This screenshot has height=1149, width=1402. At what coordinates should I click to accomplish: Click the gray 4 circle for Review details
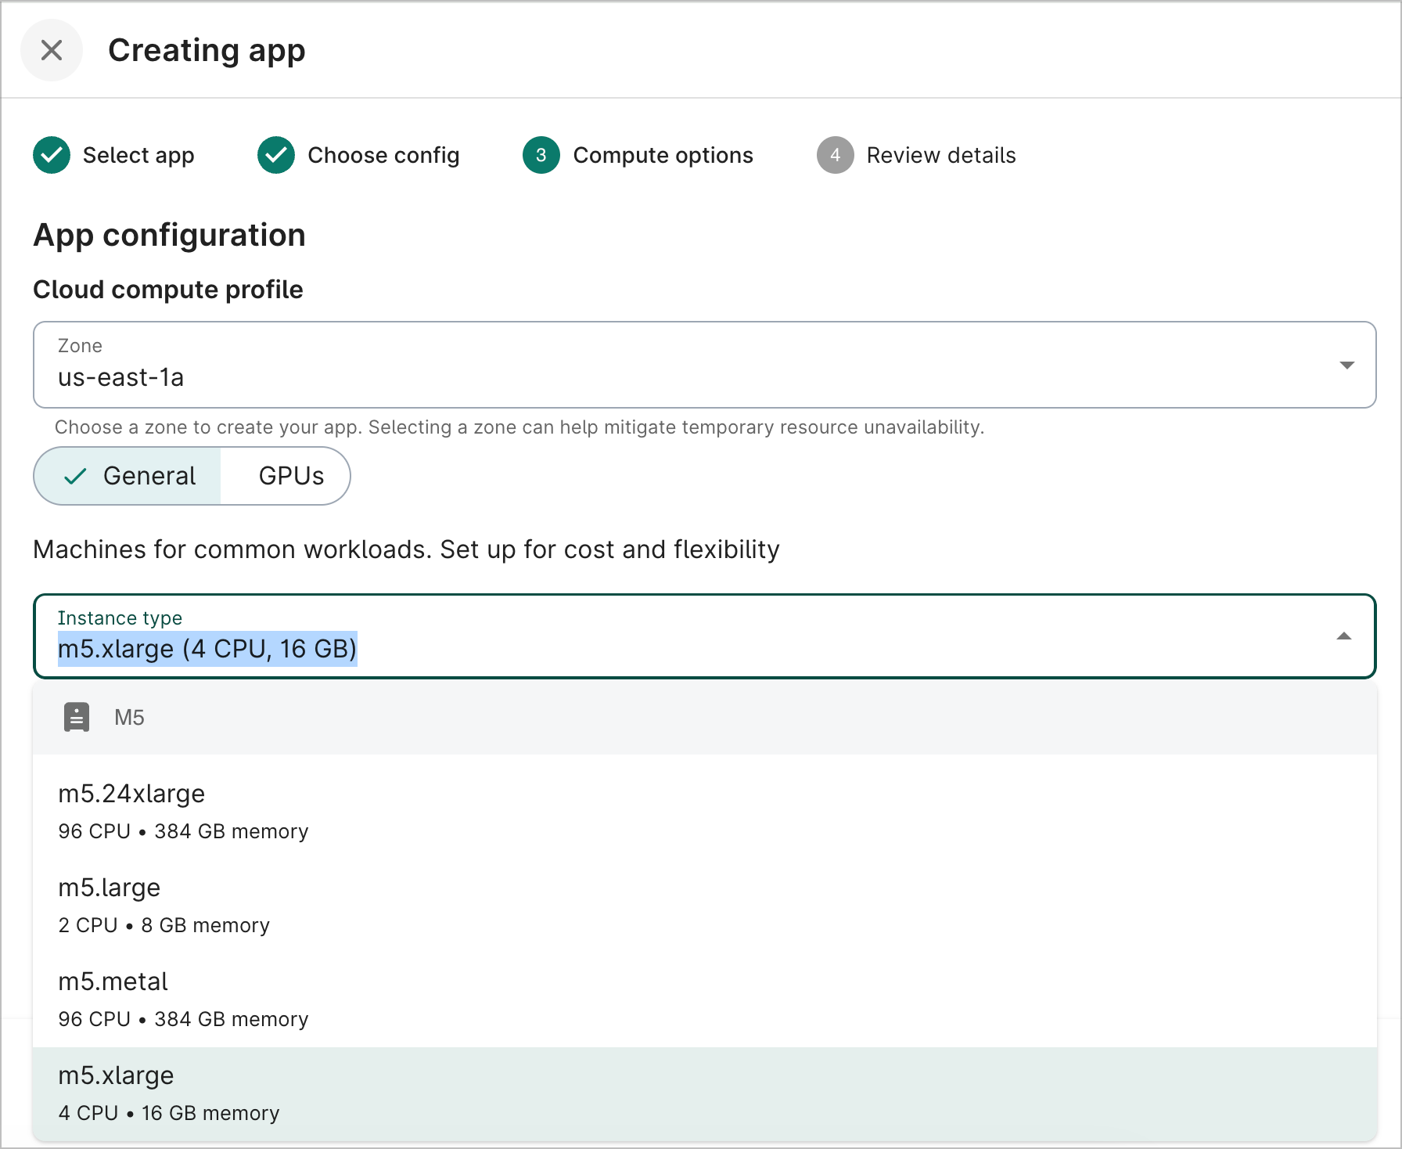(x=836, y=155)
